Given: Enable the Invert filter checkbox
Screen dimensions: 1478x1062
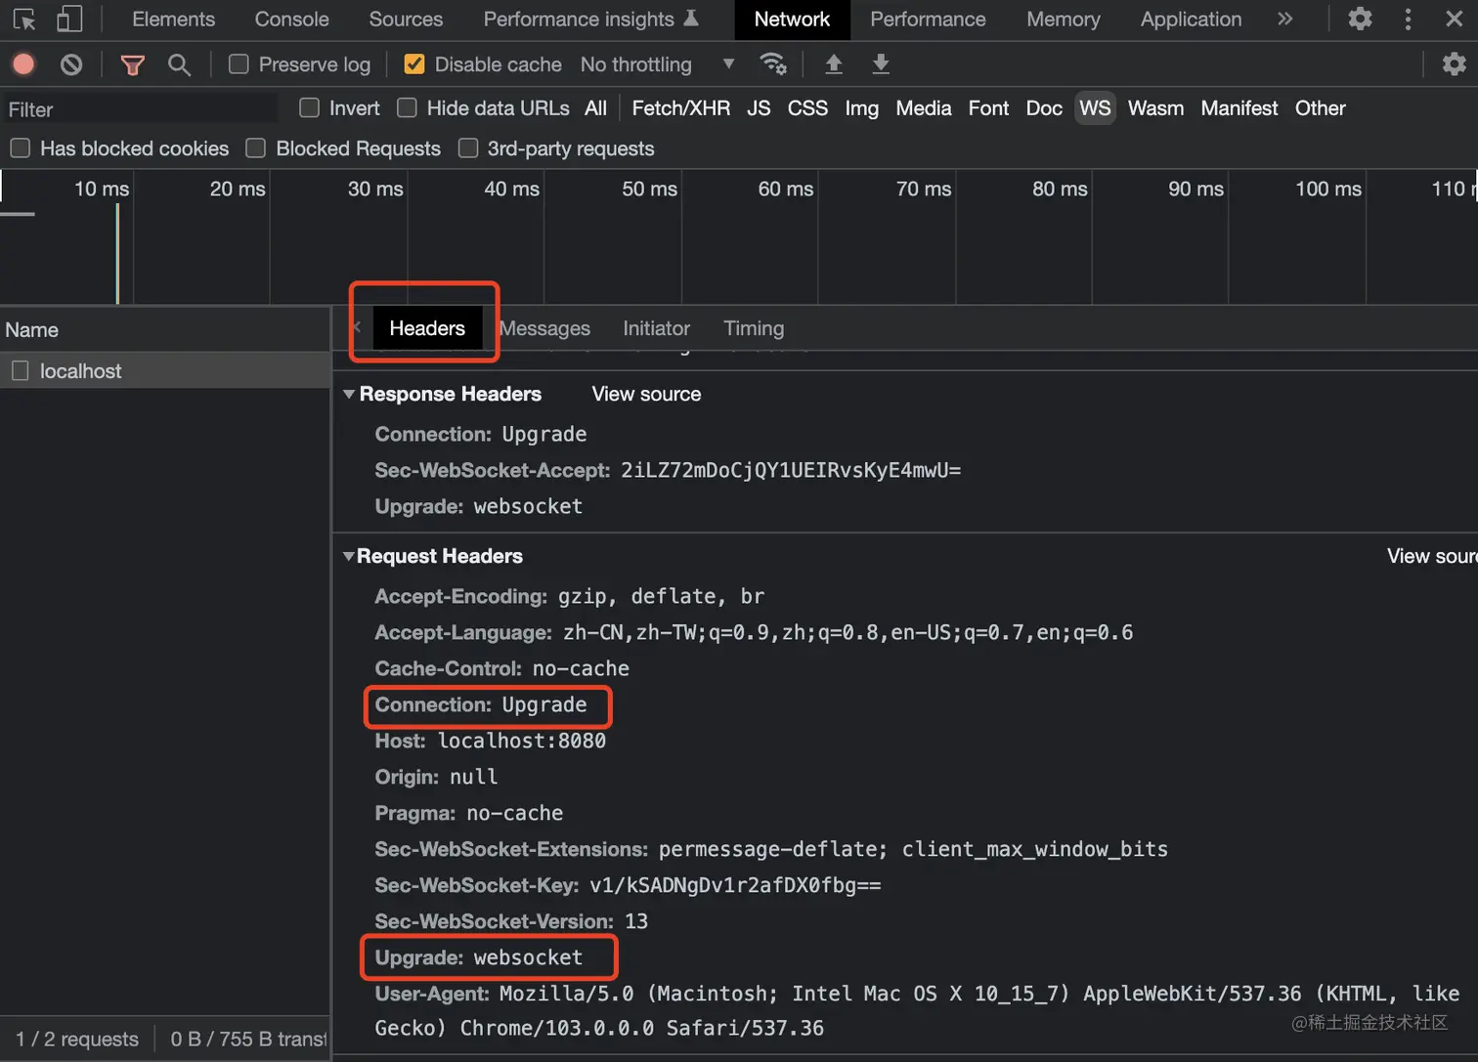Looking at the screenshot, I should 309,107.
